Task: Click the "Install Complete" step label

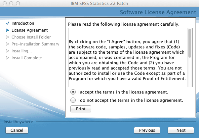Action: point(26,58)
